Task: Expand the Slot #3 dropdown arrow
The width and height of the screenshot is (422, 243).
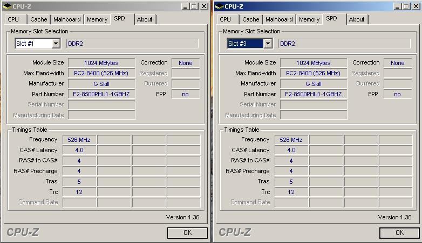Action: click(268, 44)
